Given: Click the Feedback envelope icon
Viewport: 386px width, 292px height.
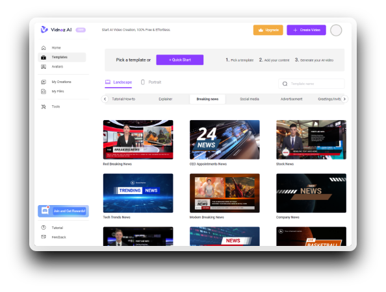Looking at the screenshot, I should tap(44, 237).
